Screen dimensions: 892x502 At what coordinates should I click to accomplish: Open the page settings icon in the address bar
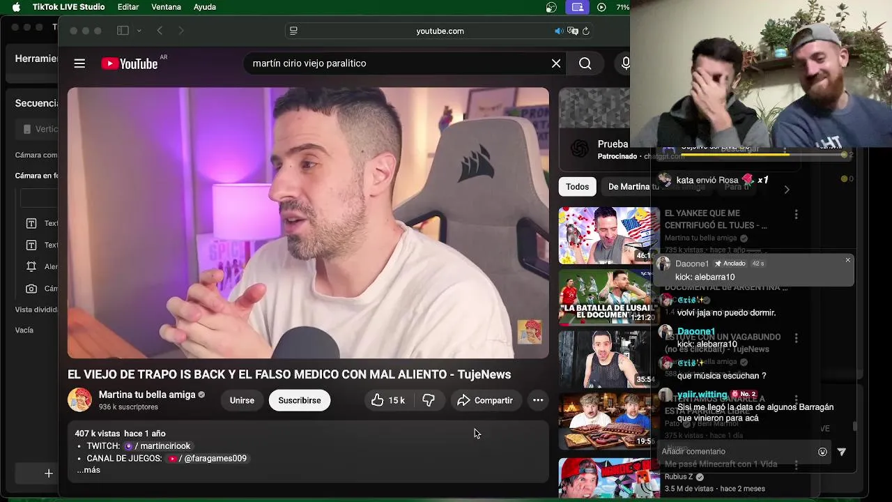(293, 31)
